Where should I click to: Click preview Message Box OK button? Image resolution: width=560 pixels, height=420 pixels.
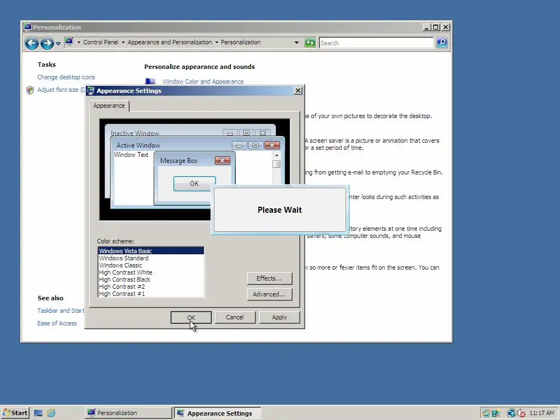[x=194, y=184]
